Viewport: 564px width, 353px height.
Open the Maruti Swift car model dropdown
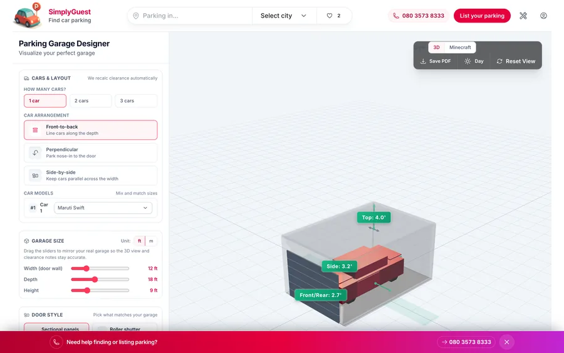click(103, 208)
